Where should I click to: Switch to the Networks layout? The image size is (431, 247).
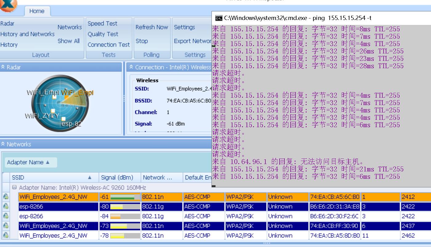70,27
